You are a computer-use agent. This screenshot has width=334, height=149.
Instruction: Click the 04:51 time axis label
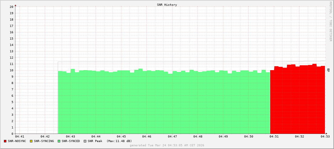274,137
